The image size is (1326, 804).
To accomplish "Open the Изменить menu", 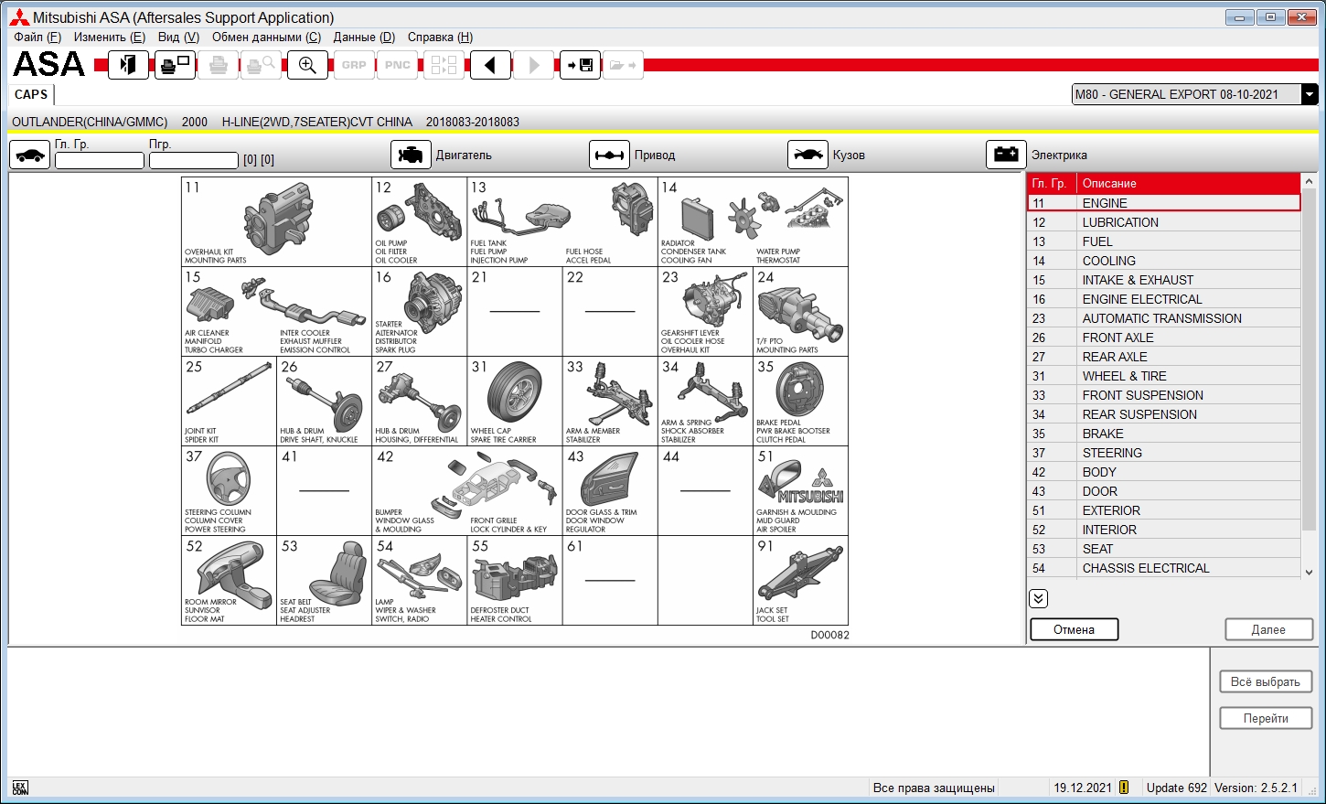I will [x=110, y=37].
